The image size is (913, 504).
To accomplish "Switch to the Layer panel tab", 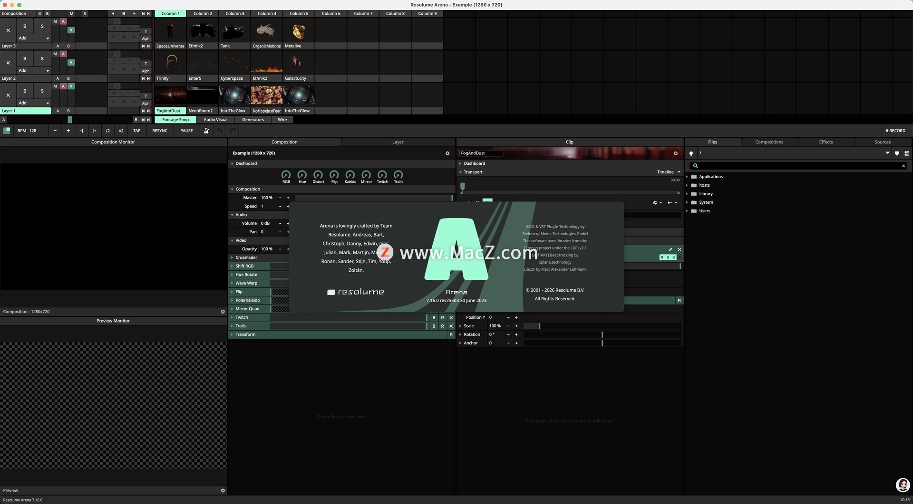I will (x=398, y=142).
